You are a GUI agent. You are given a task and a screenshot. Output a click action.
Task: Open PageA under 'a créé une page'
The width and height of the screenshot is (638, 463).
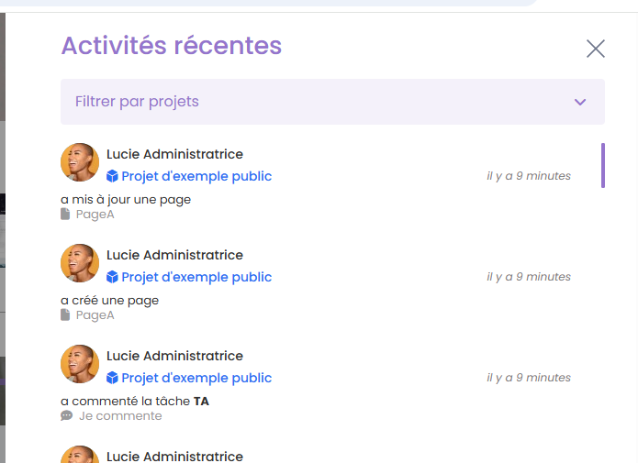95,315
